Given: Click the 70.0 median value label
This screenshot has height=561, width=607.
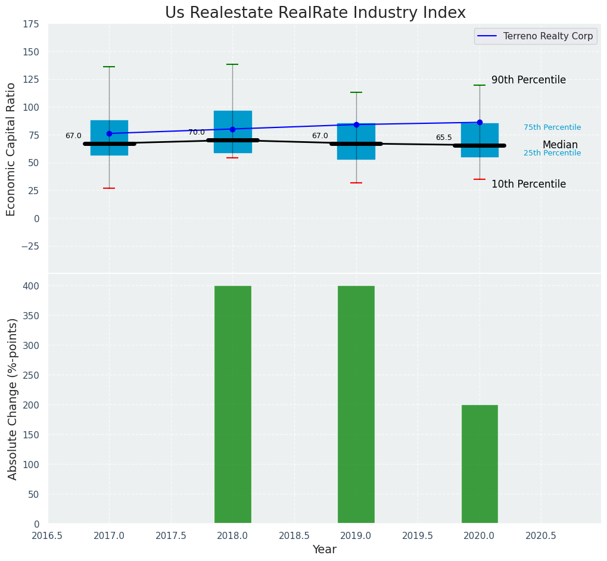Looking at the screenshot, I should 197,132.
